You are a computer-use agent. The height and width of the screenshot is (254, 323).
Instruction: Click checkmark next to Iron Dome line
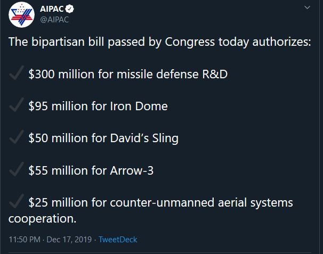17,106
